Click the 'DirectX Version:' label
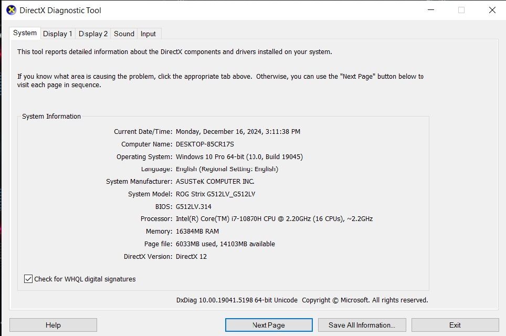506x336 pixels. [x=148, y=257]
